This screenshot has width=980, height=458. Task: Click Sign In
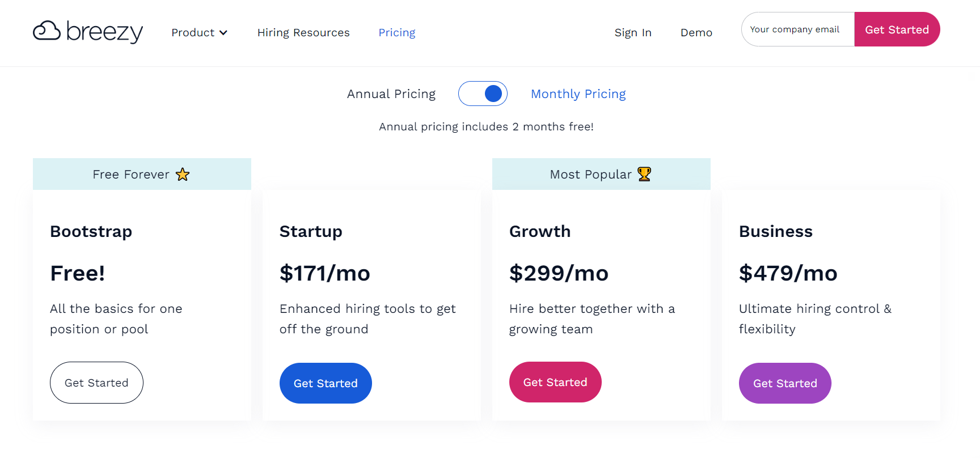[x=633, y=32]
